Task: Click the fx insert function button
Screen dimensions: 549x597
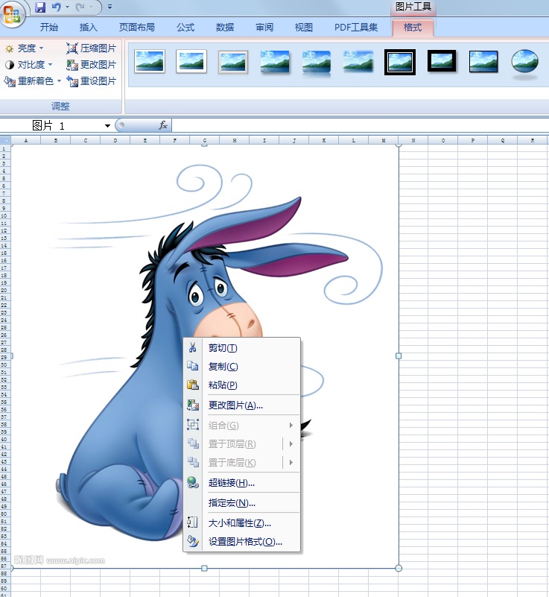Action: (163, 125)
